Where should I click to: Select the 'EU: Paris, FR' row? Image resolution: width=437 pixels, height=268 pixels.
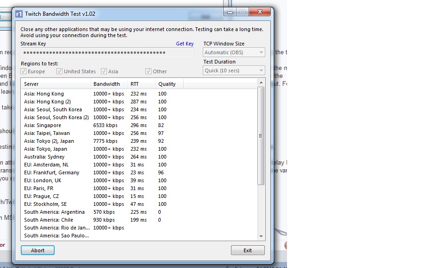click(139, 188)
